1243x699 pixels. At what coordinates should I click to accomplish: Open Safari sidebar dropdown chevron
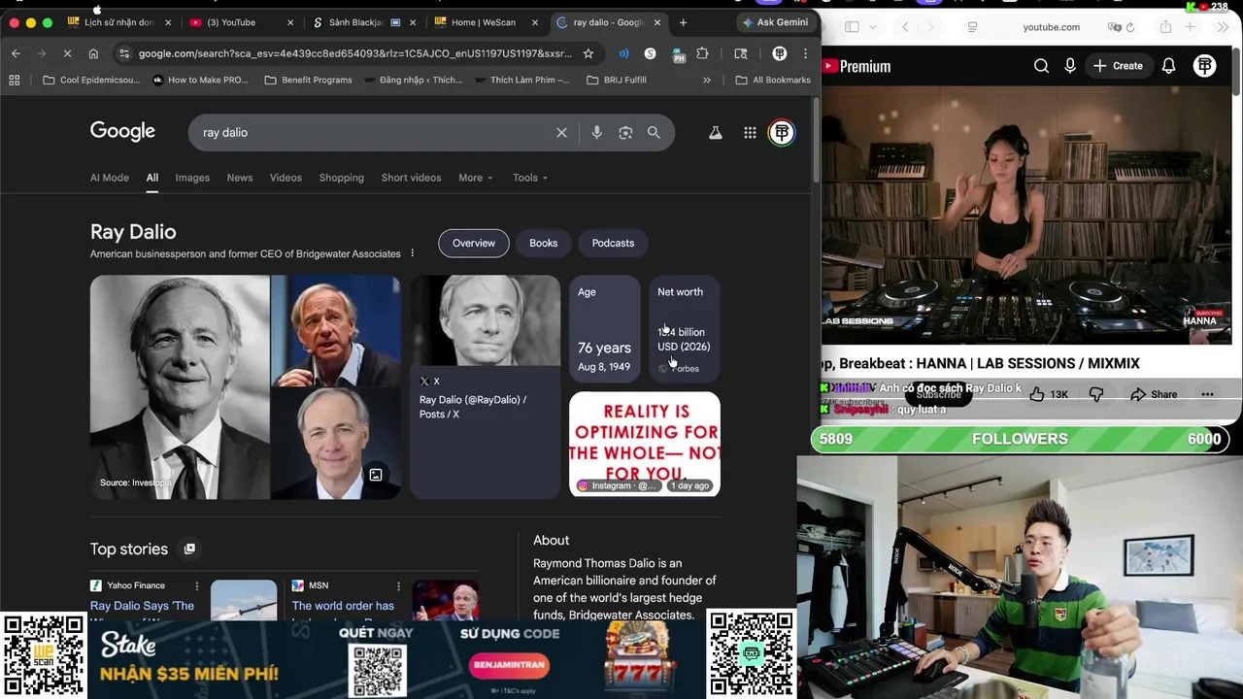872,27
